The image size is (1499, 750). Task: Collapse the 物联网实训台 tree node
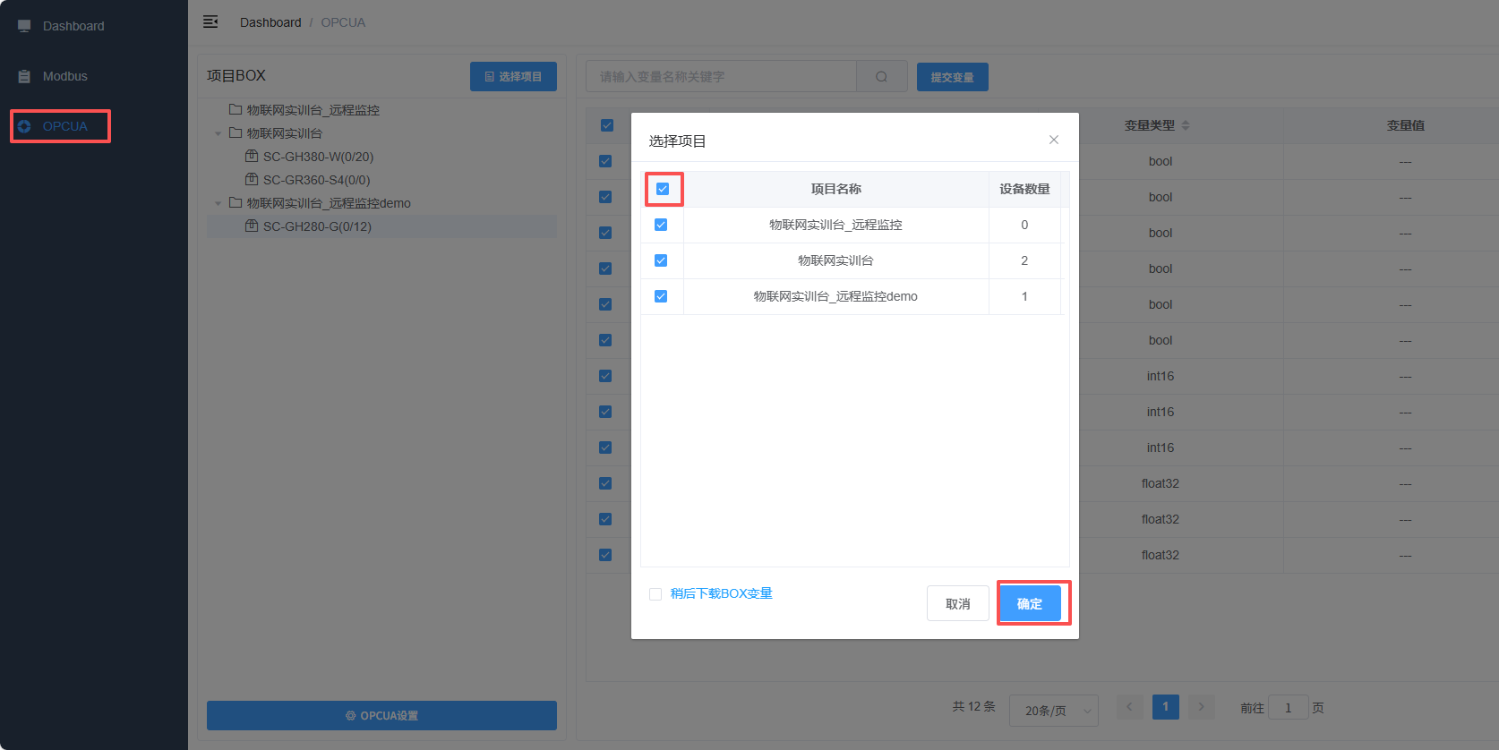pos(218,133)
